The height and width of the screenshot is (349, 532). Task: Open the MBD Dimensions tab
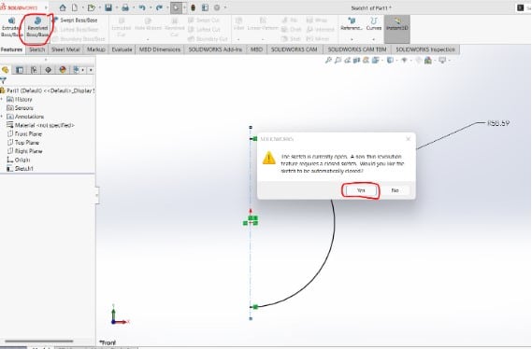point(160,49)
